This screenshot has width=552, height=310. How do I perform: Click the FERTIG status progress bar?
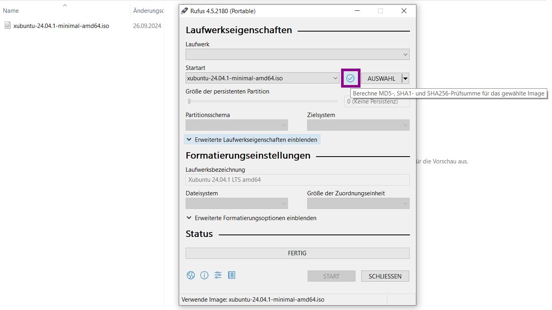pos(298,253)
